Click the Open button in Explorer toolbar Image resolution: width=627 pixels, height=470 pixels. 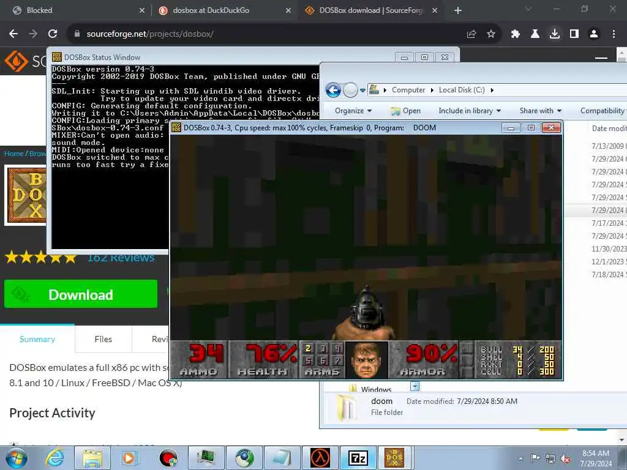pyautogui.click(x=405, y=111)
